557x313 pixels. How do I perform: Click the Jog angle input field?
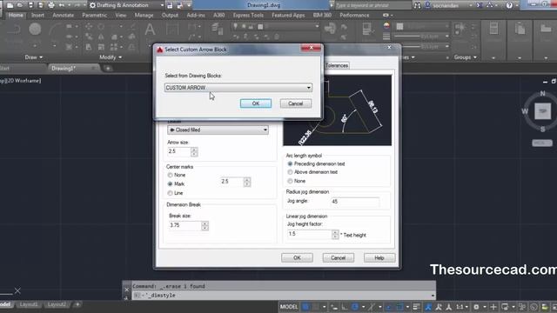coord(354,202)
